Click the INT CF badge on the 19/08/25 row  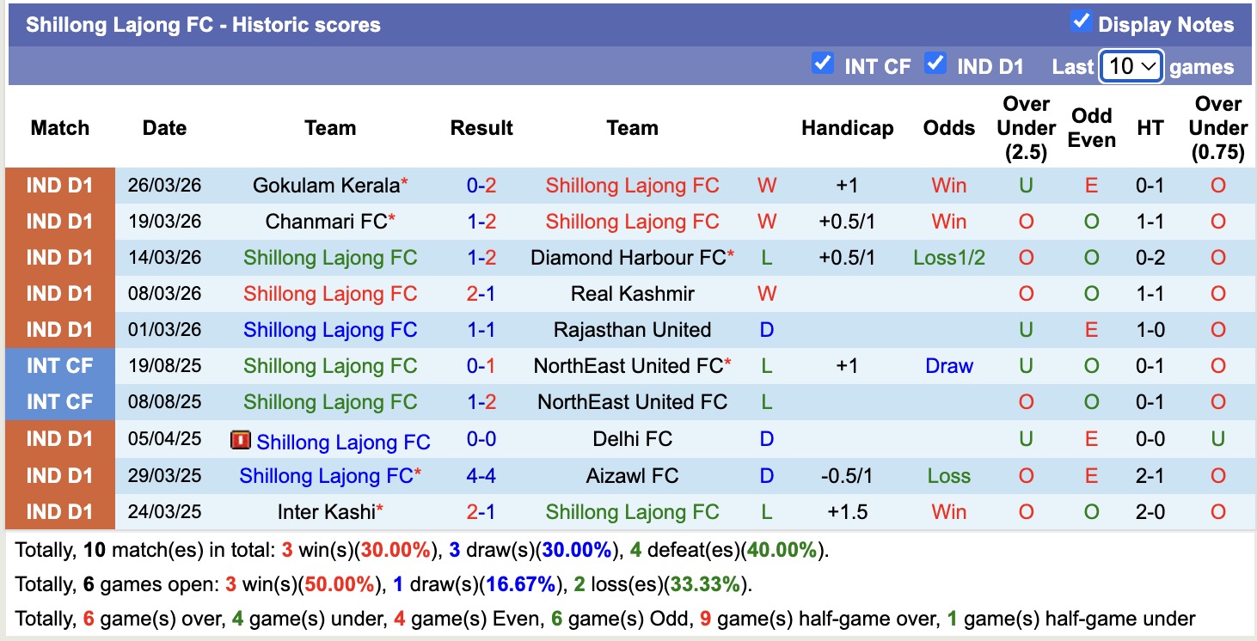tap(59, 365)
